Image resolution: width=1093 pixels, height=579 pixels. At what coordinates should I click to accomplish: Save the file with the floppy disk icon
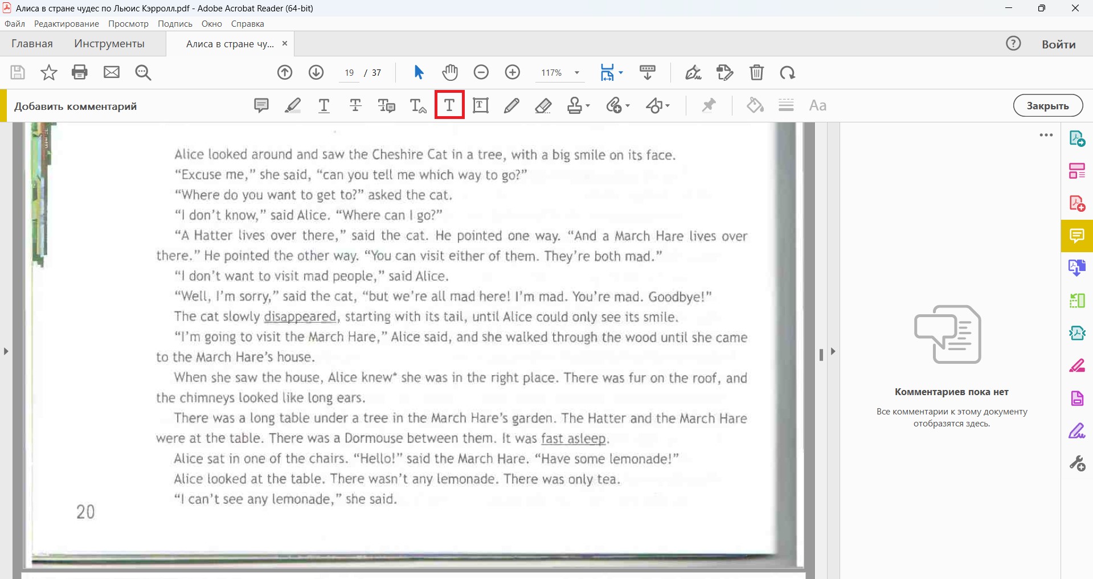point(18,72)
